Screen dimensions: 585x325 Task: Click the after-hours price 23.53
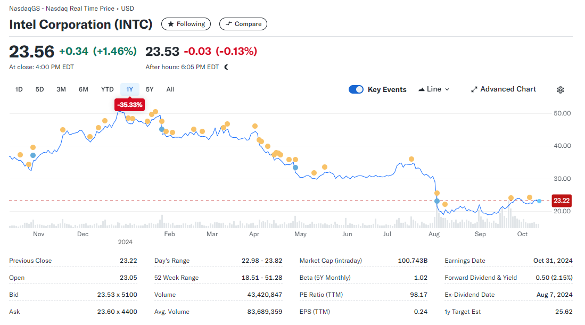162,52
